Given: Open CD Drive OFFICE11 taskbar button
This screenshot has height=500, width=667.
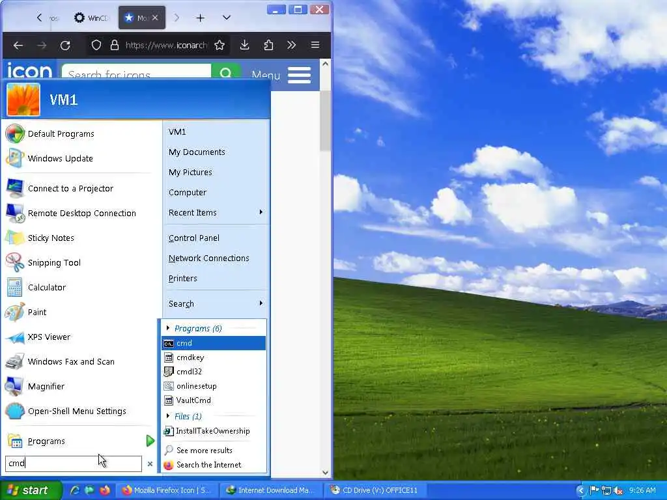Looking at the screenshot, I should coord(375,490).
